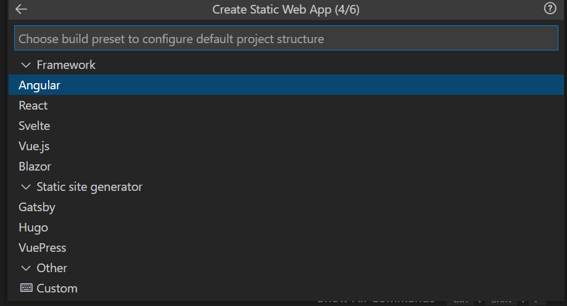
Task: Collapse the Framework group chevron
Action: tap(26, 65)
